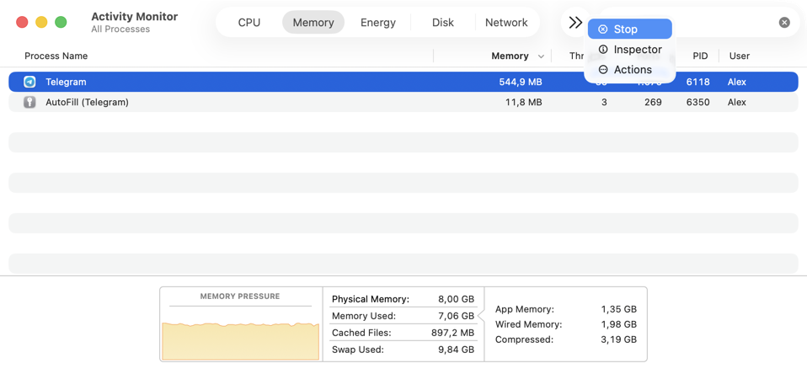The height and width of the screenshot is (374, 807).
Task: Sort by the User column header
Action: click(740, 56)
